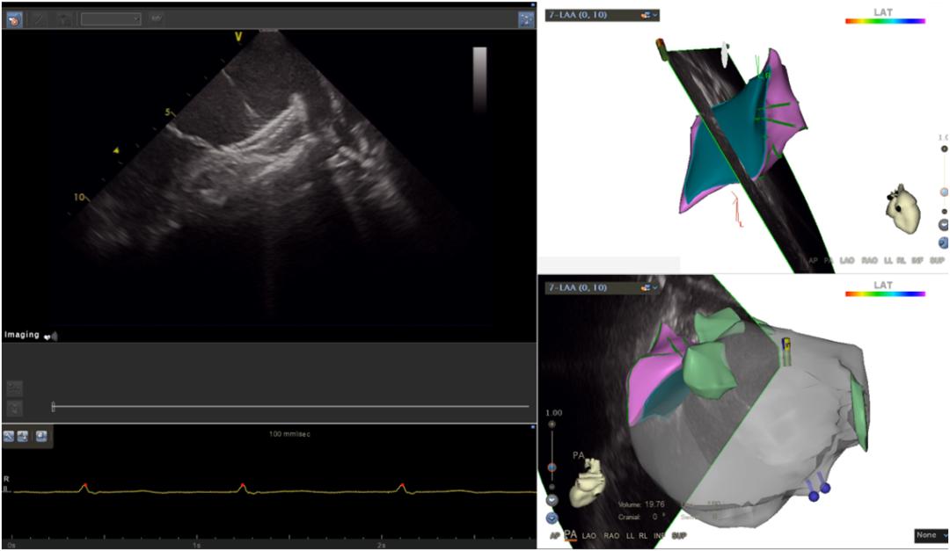Screen dimensions: 950x551
Task: Click the pencil draw tool in ultrasound toolbar
Action: click(40, 19)
